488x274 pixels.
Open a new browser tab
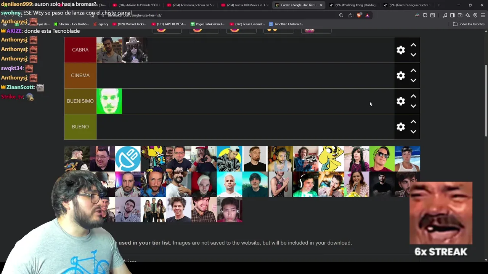point(439,5)
